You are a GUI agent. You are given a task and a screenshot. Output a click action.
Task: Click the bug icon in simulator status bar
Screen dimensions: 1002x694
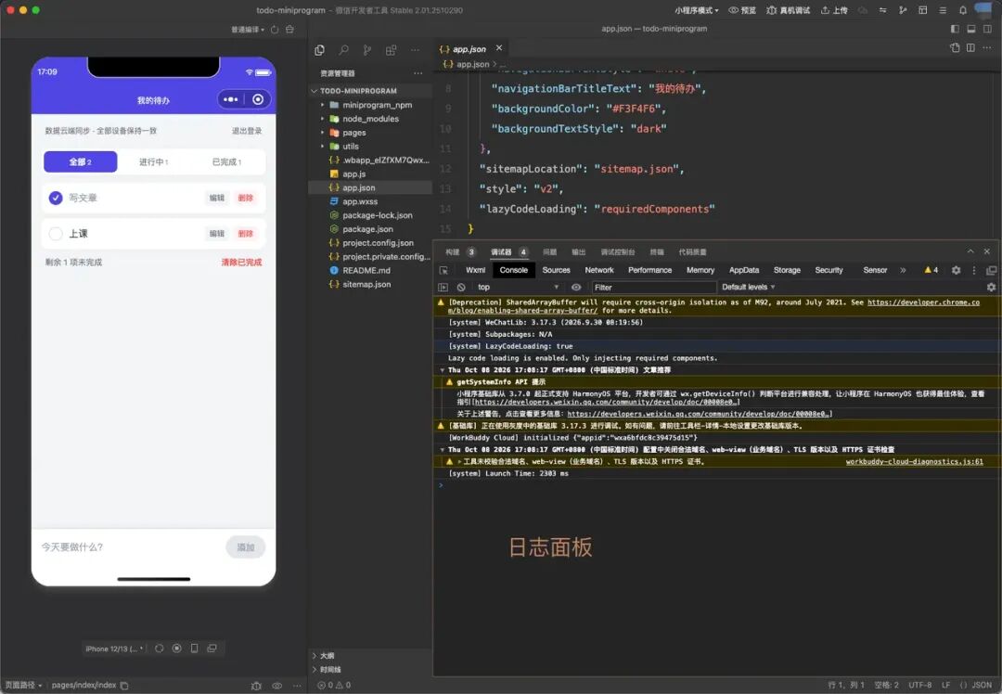[x=256, y=685]
